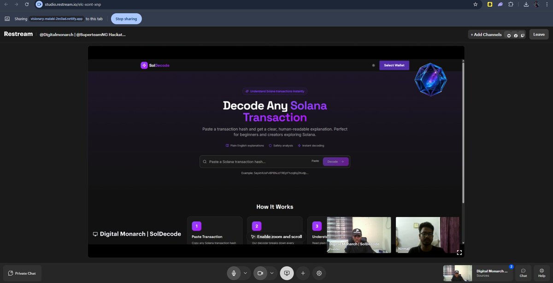Screen dimensions: 553x283
Task: Stop sharing this tab
Action: 126,19
